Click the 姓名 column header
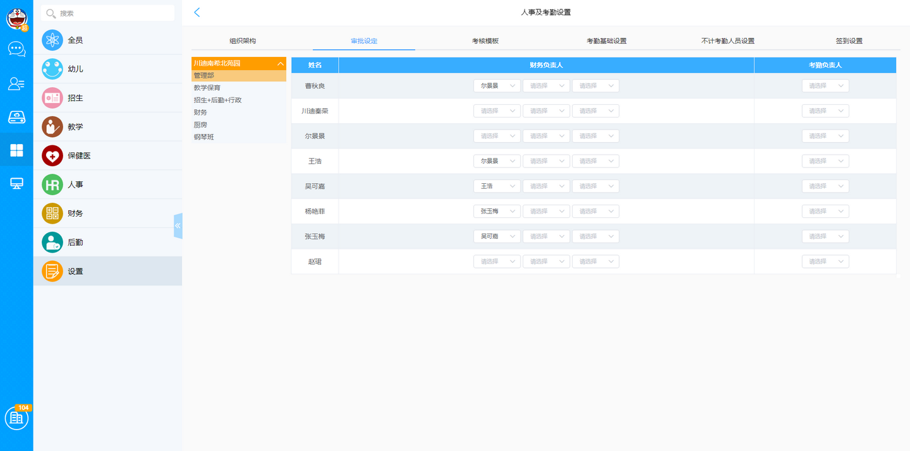 click(x=315, y=65)
